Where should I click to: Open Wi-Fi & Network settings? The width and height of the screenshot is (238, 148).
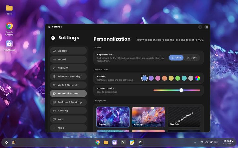pos(68,85)
